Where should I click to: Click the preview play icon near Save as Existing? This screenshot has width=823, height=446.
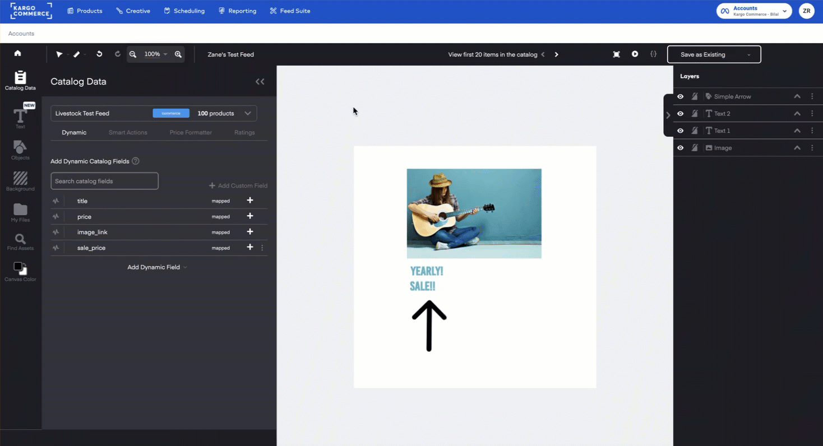click(635, 54)
